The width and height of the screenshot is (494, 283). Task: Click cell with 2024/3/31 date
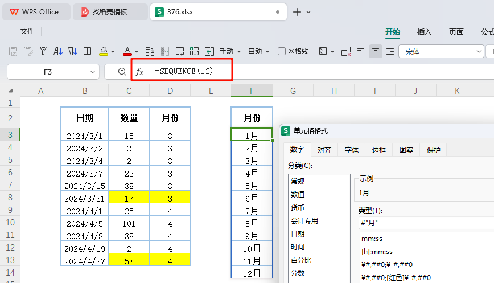pos(85,198)
